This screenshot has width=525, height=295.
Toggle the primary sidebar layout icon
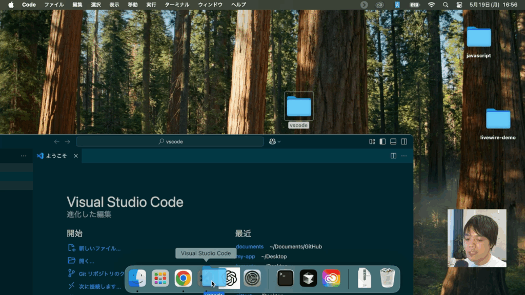(382, 142)
